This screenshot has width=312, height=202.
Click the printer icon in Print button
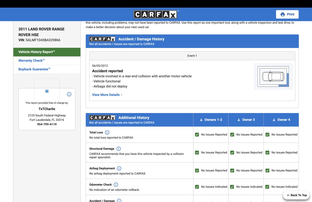pos(282,14)
